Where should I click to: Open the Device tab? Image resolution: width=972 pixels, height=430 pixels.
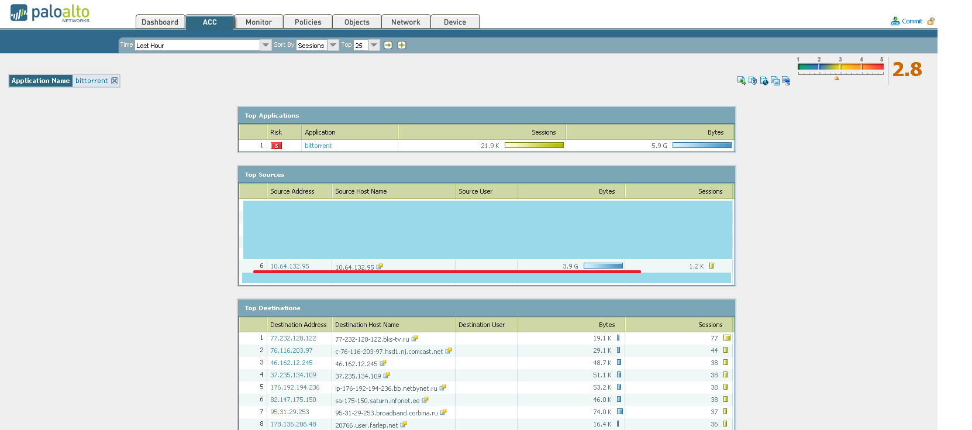click(455, 22)
